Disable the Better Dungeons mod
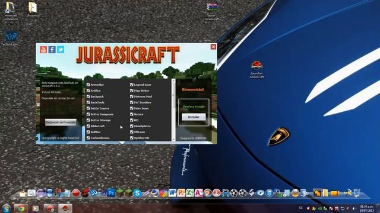 coord(88,114)
